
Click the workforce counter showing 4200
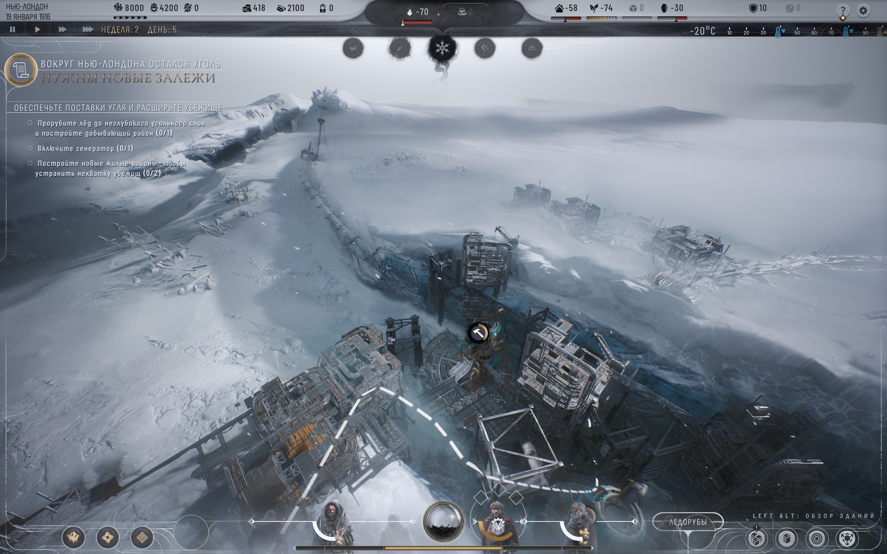click(x=164, y=8)
